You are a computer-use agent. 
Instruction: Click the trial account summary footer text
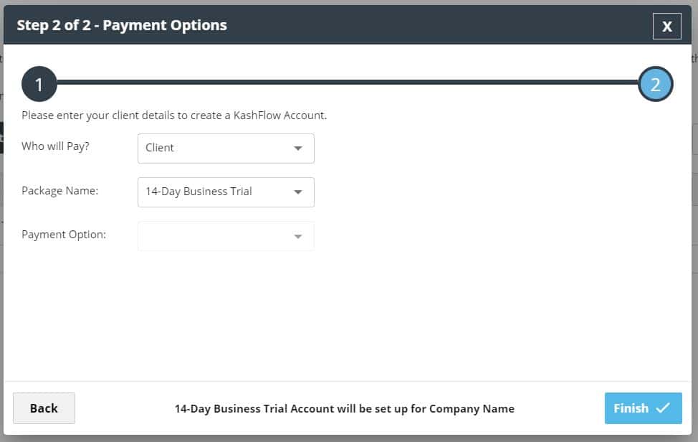coord(344,408)
